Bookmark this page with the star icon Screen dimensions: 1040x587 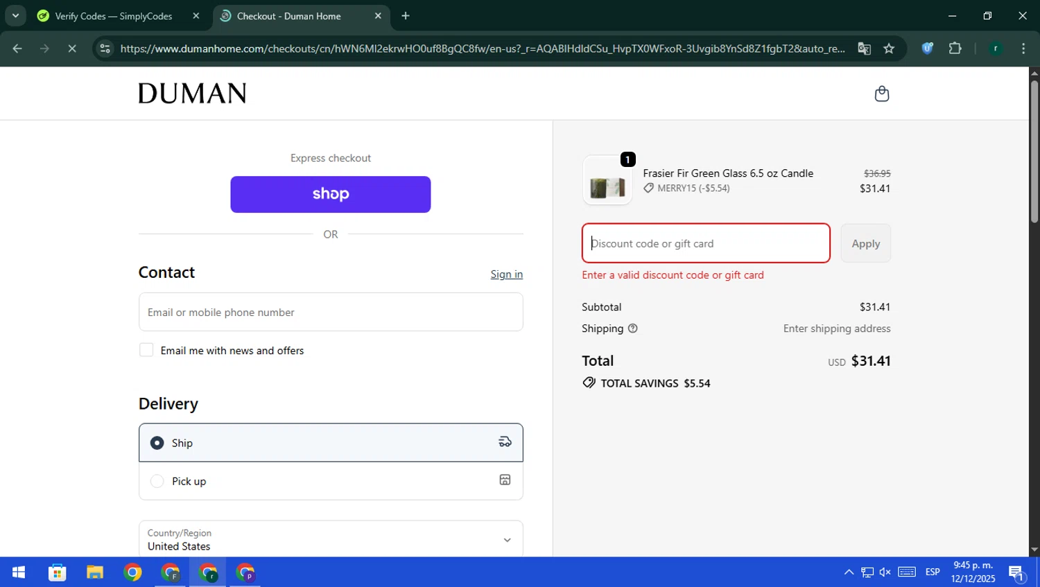point(889,49)
